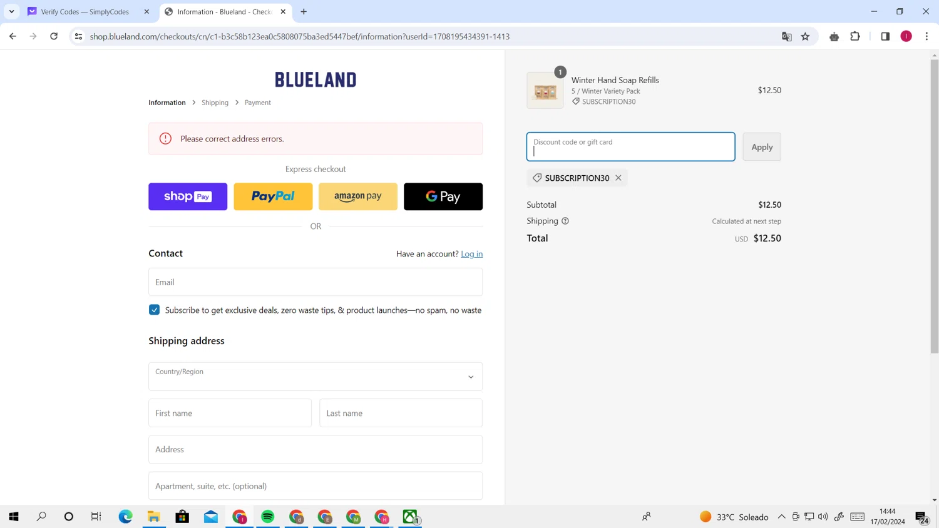The width and height of the screenshot is (939, 528).
Task: Open the tab search dropdown arrow
Action: pyautogui.click(x=11, y=11)
